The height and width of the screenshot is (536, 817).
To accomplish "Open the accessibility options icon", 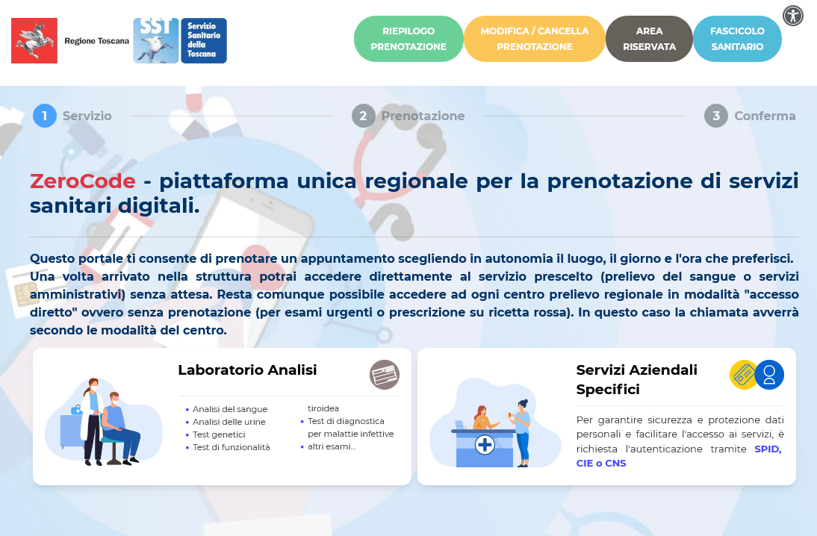I will click(x=793, y=16).
